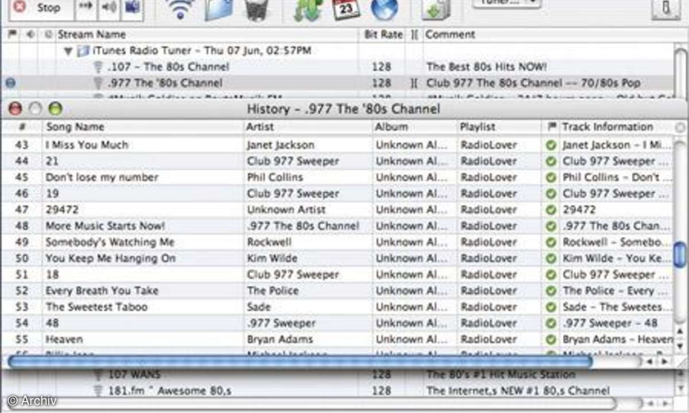Click the Unknown Artist cell in row 47
This screenshot has width=689, height=413.
(x=286, y=209)
